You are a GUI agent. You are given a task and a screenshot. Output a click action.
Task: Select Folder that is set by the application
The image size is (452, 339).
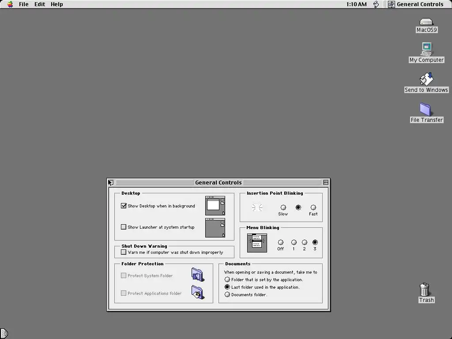(227, 279)
